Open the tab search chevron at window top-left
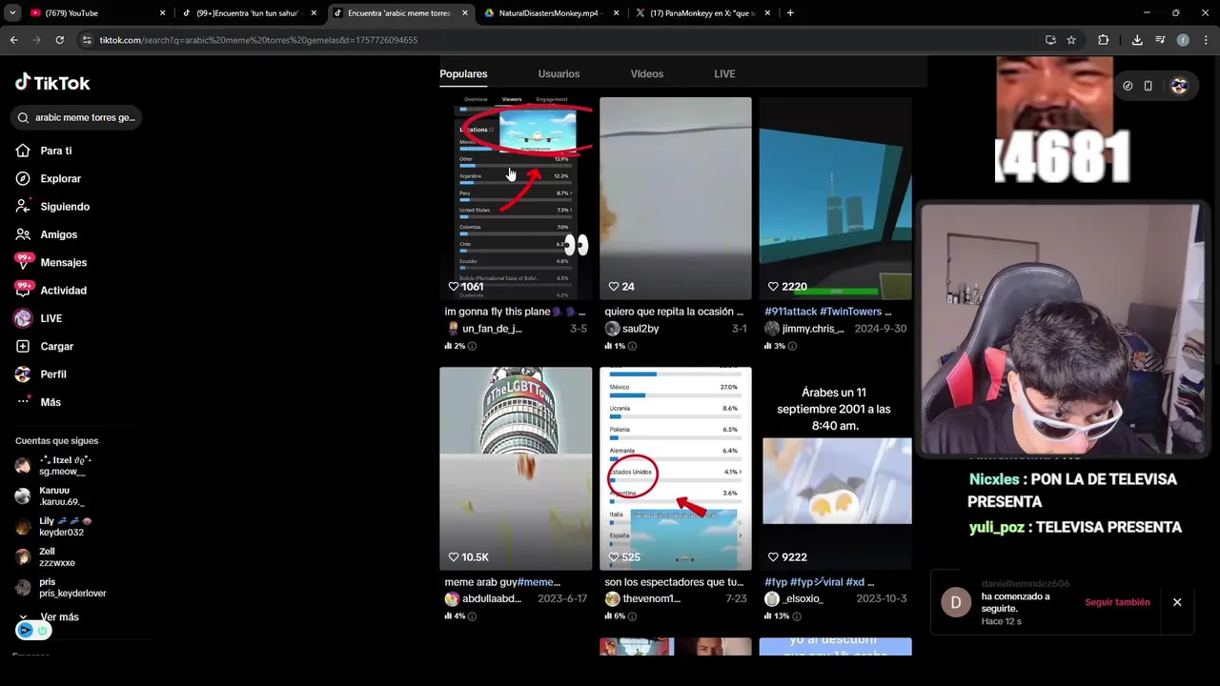Image resolution: width=1220 pixels, height=686 pixels. [x=12, y=13]
